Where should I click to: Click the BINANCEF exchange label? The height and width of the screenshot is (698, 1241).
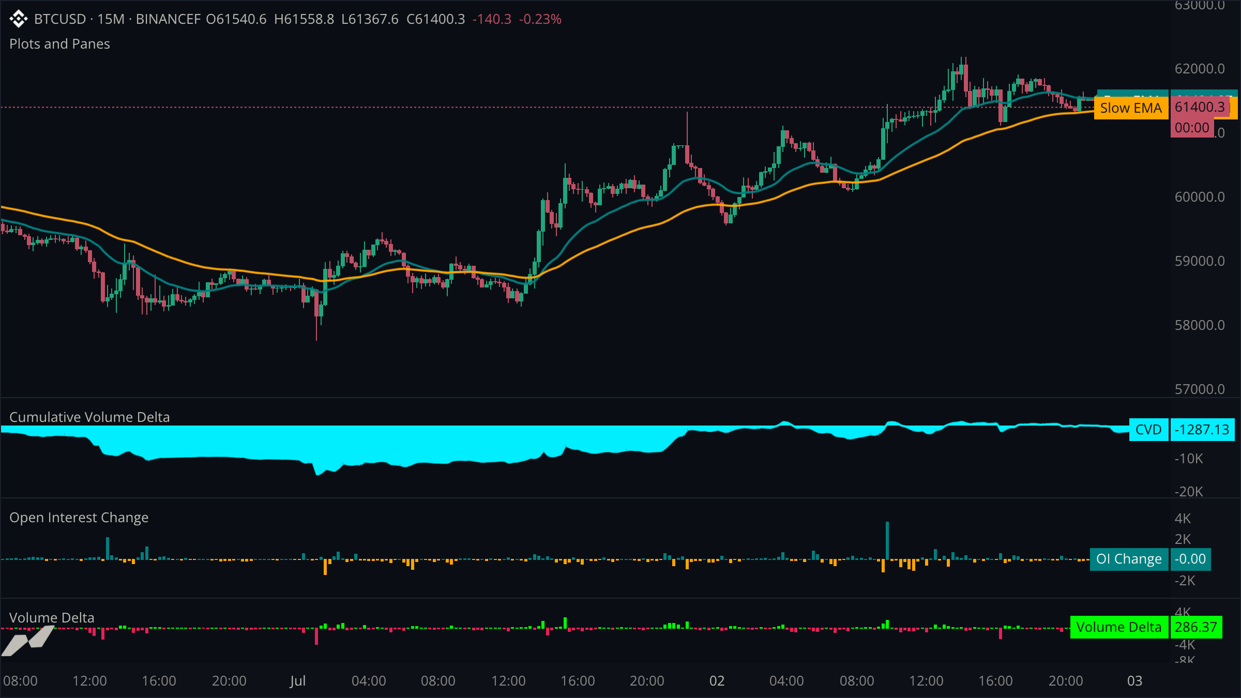pyautogui.click(x=168, y=19)
